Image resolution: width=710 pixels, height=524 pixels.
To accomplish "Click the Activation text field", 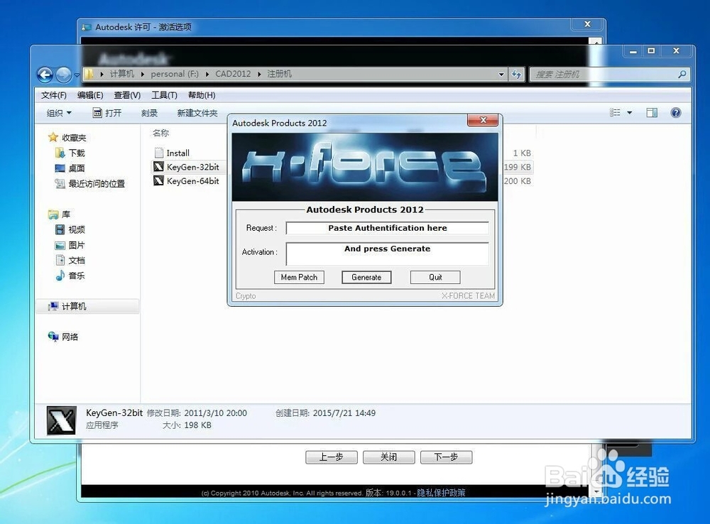I will [387, 253].
